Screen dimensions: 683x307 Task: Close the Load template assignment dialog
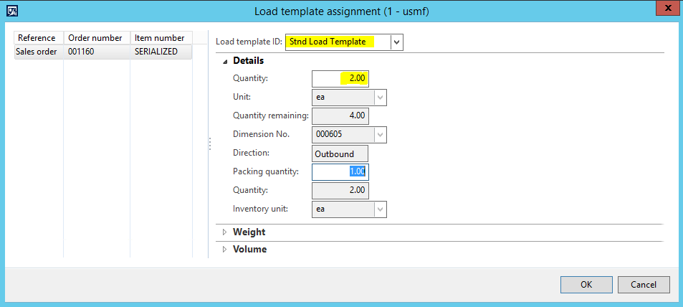666,9
